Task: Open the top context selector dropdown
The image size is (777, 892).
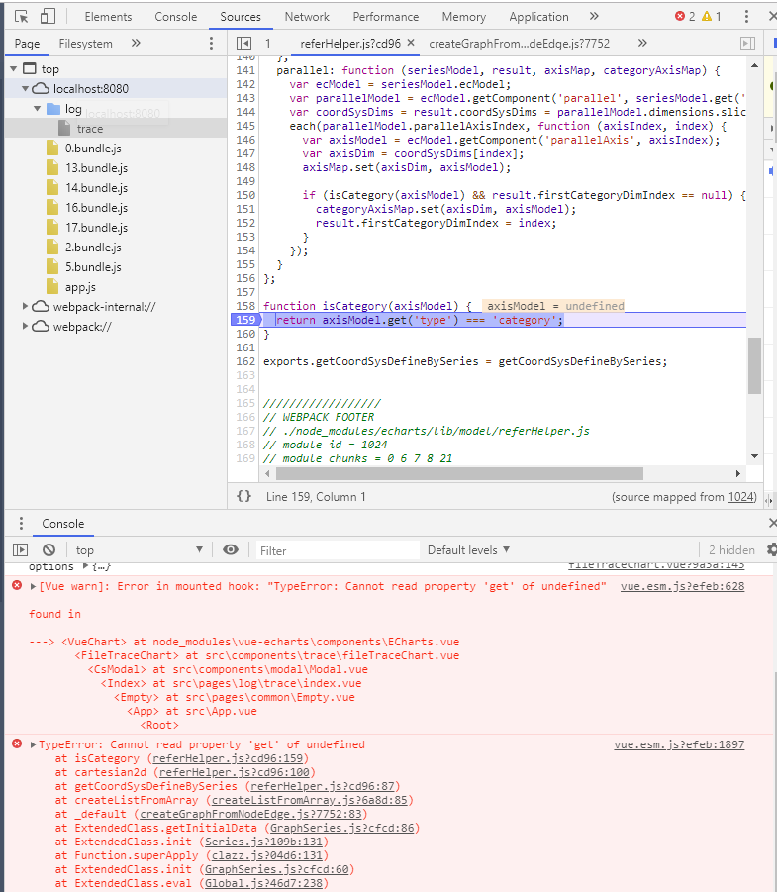Action: point(139,550)
